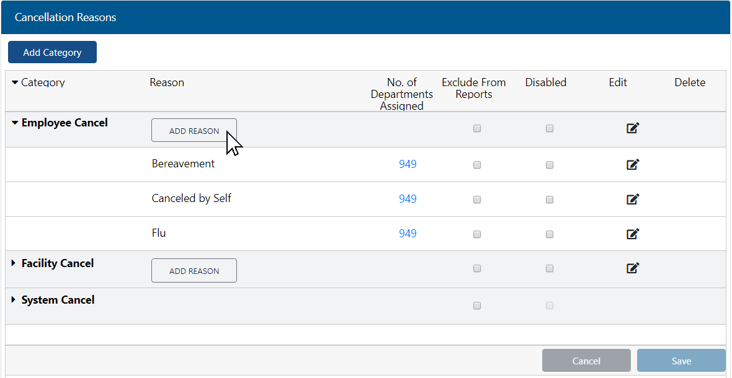Click the Category column sort arrow

pyautogui.click(x=14, y=82)
